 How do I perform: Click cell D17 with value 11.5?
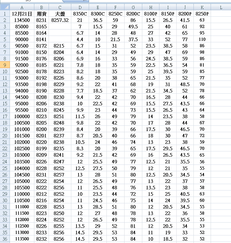coord(80,116)
